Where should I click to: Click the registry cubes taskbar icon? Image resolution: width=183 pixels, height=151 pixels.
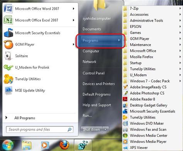coord(83,145)
